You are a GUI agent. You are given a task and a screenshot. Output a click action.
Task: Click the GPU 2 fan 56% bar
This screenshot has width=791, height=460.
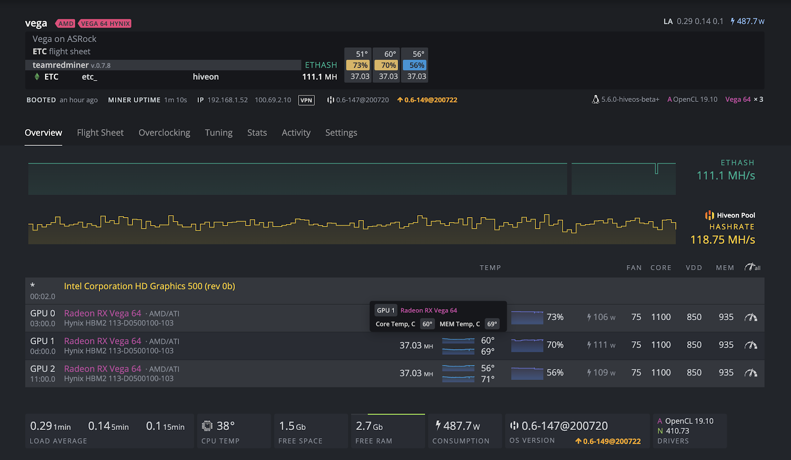point(527,373)
